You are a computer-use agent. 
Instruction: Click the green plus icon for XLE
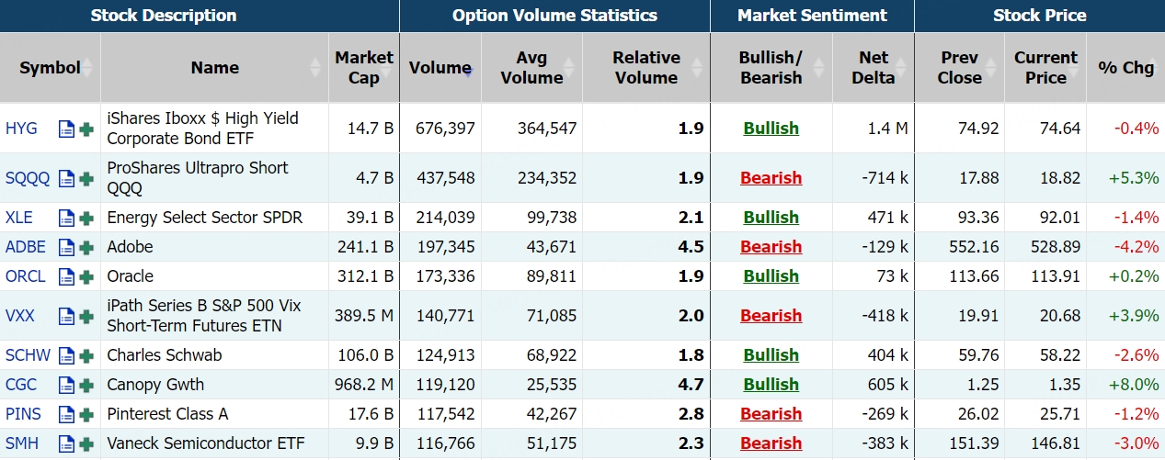click(x=86, y=219)
